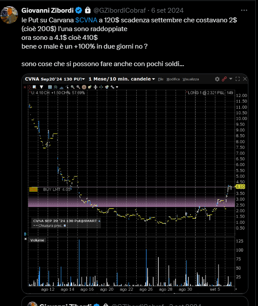Open the Modifica menu
This screenshot has width=258, height=306.
[x=173, y=79]
